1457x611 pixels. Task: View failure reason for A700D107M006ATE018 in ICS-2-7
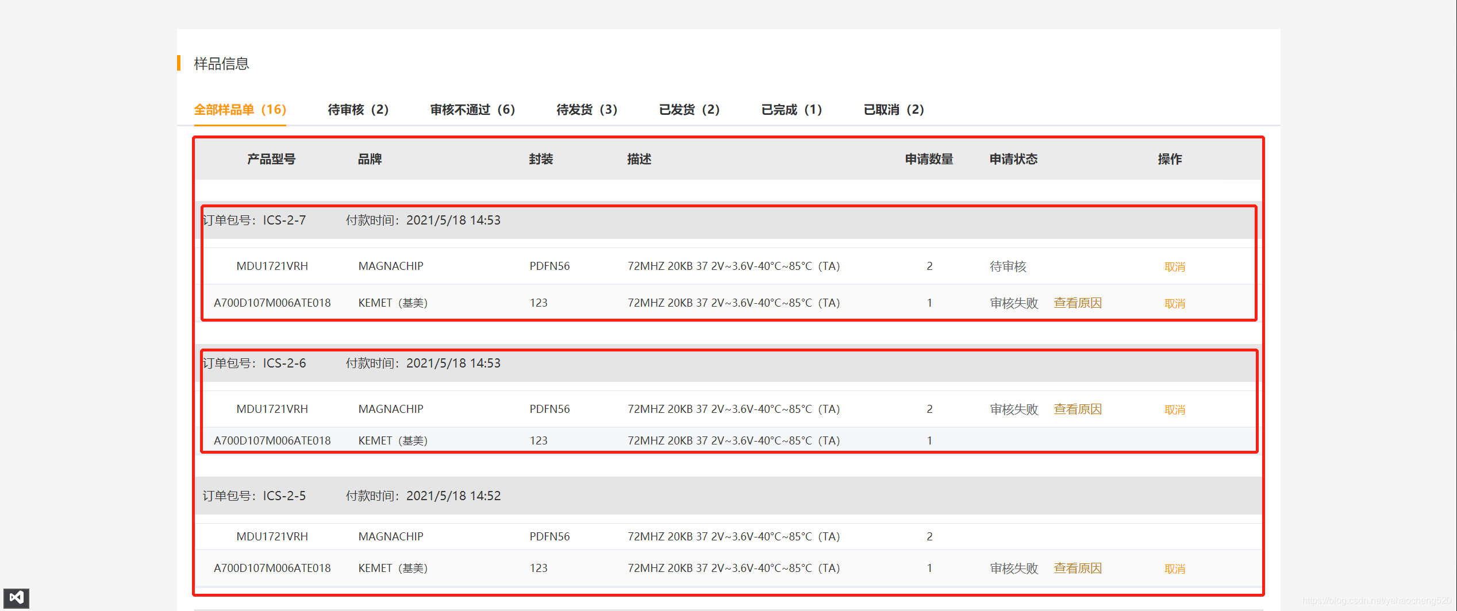1078,303
